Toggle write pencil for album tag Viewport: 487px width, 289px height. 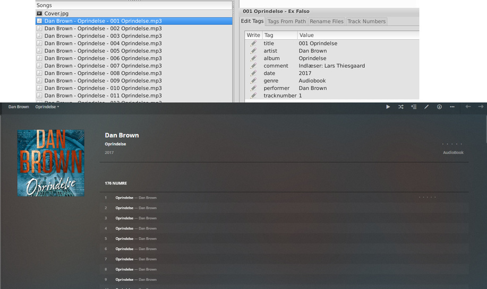(254, 58)
